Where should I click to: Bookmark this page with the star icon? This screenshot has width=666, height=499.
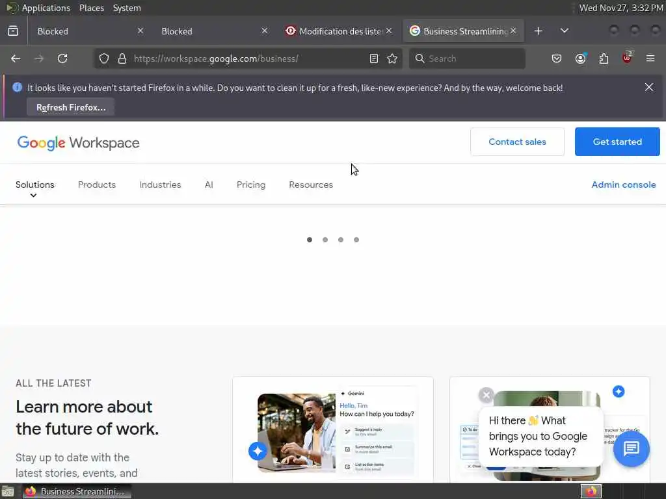[392, 58]
